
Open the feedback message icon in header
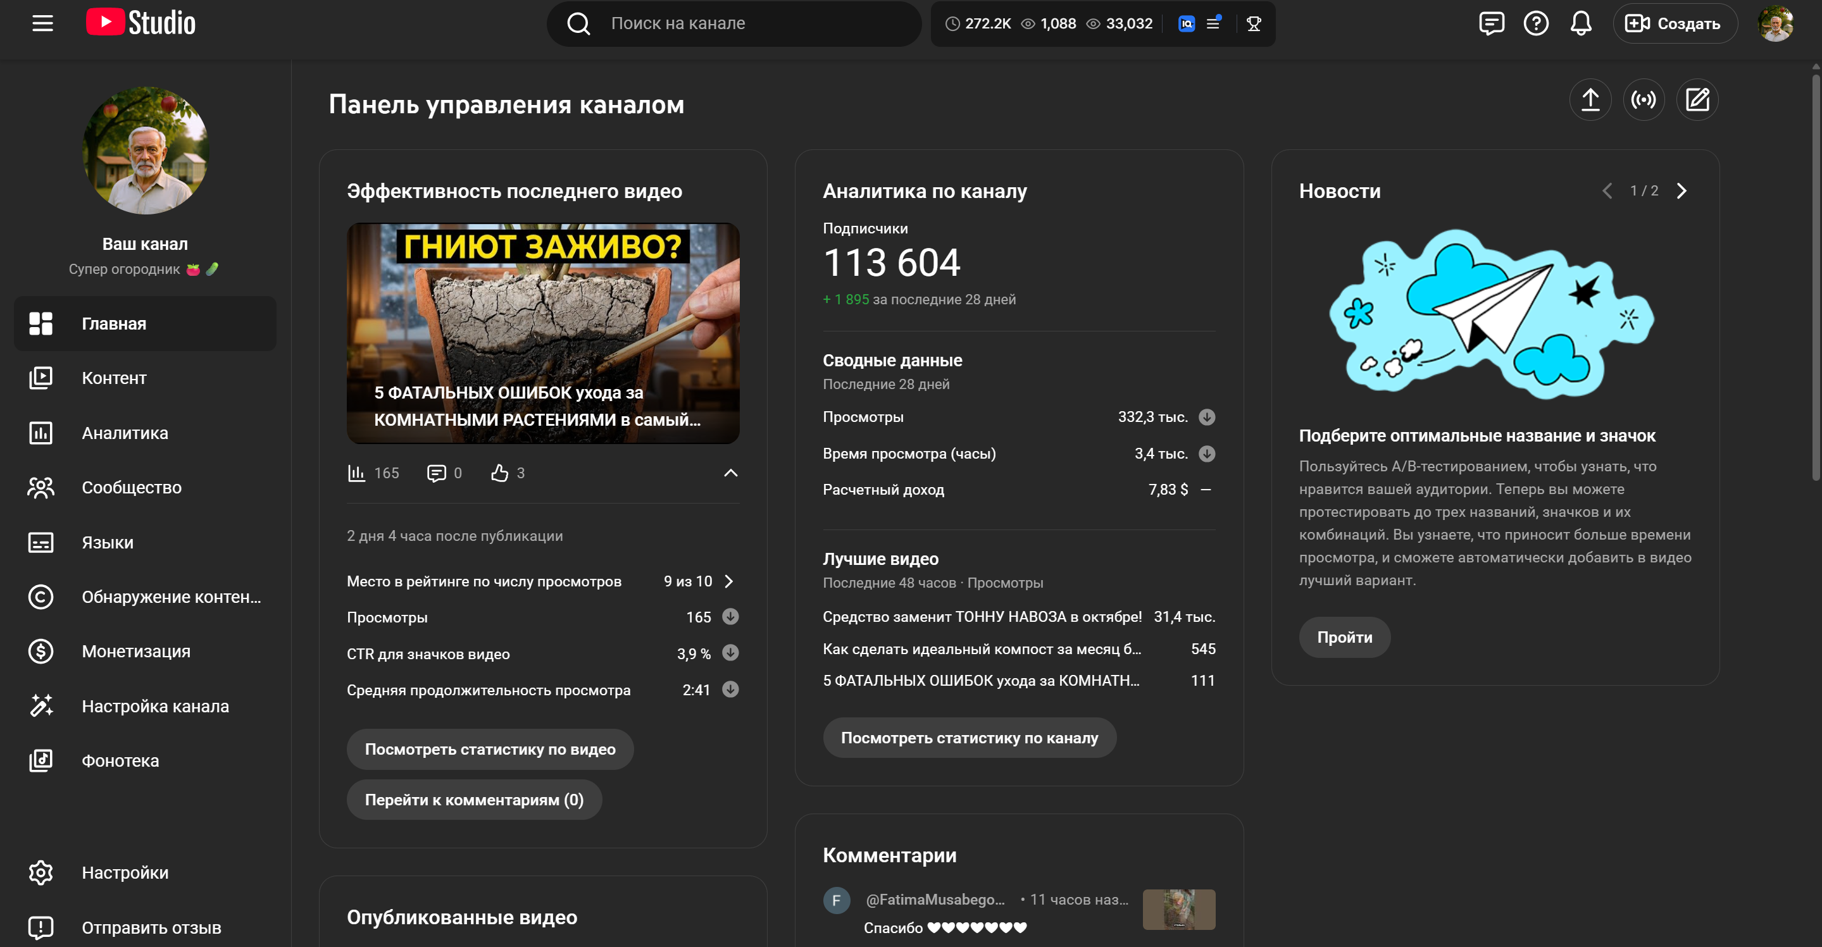pyautogui.click(x=1491, y=23)
